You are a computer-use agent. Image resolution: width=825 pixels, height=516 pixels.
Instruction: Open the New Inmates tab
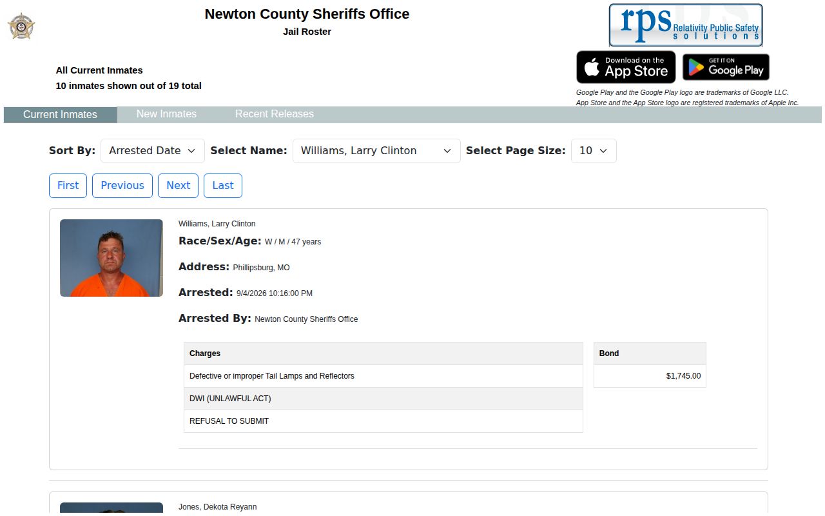point(166,114)
